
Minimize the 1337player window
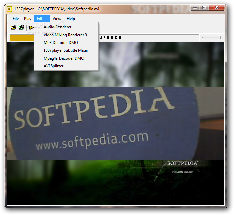(195, 8)
